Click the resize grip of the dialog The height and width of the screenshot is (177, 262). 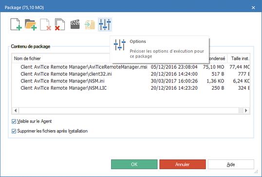click(256, 172)
